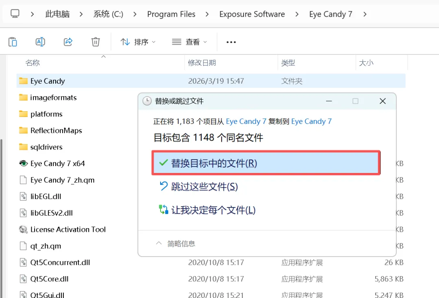Select the ReflectionMaps folder icon
This screenshot has height=298, width=439.
coord(23,130)
